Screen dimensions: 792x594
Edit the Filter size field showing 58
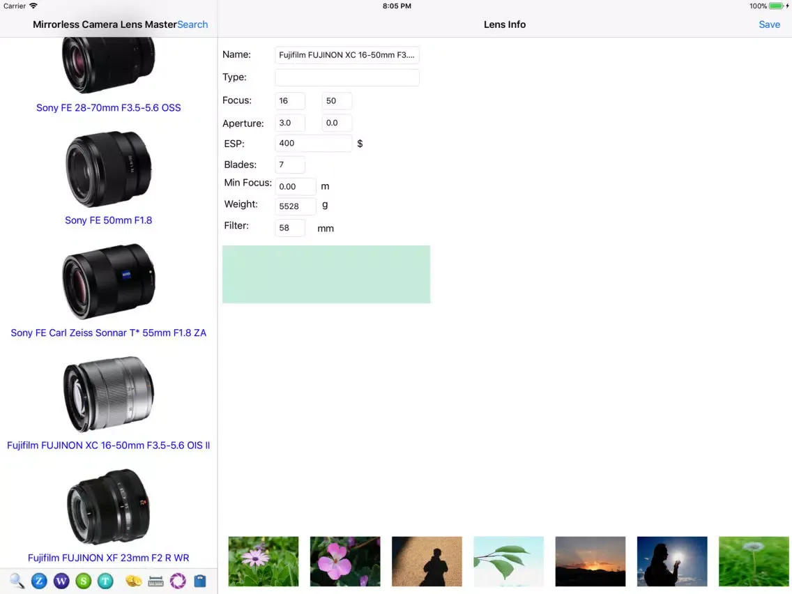pos(290,228)
